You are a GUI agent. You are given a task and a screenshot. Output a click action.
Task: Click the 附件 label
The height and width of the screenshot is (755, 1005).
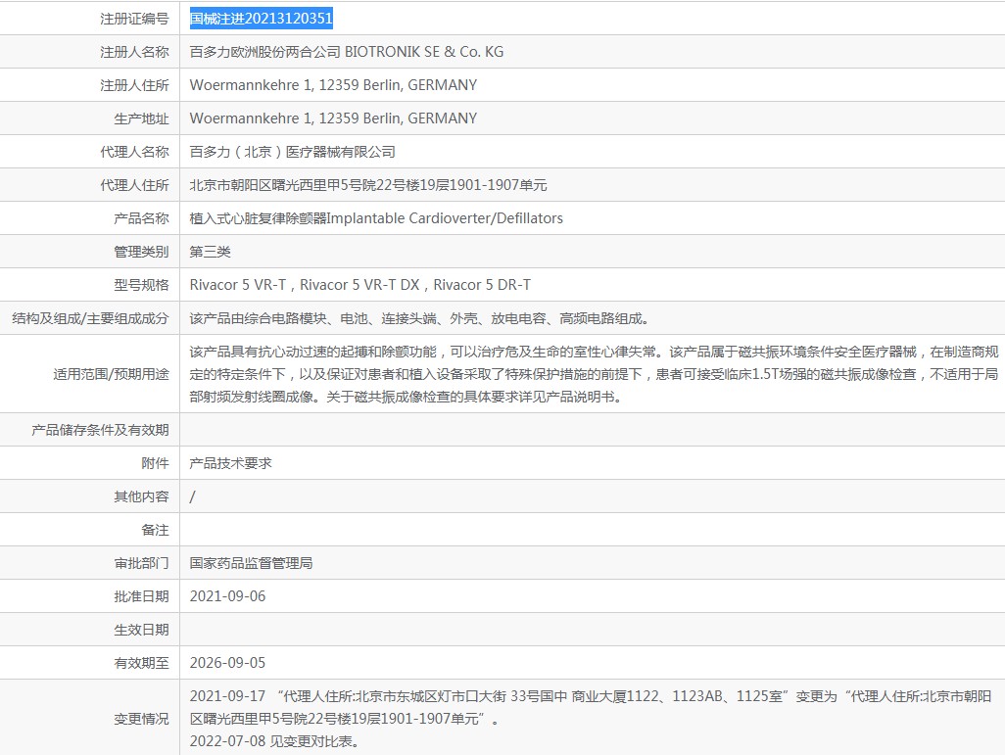[x=155, y=463]
